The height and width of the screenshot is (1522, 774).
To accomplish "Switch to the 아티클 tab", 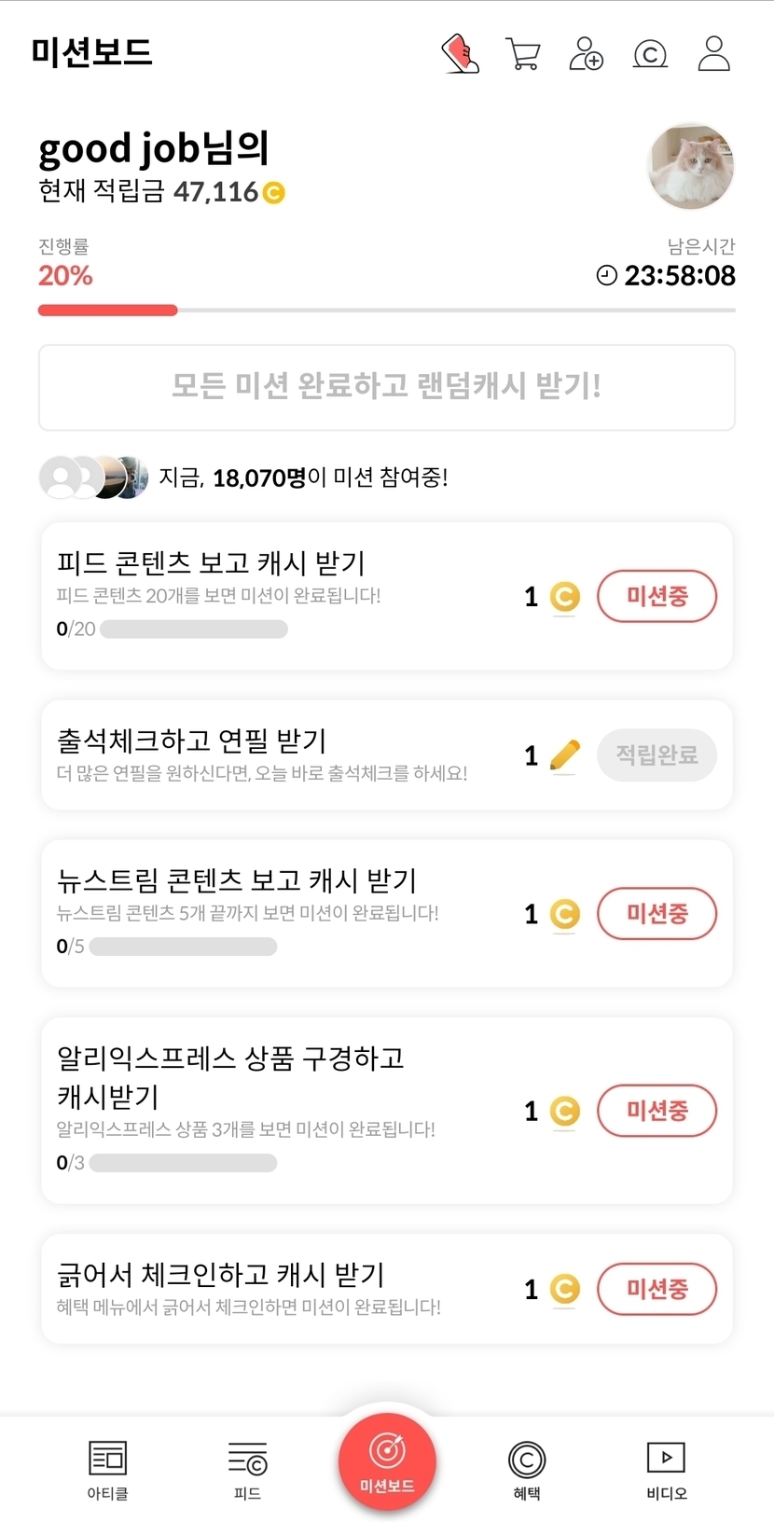I will (x=107, y=1469).
